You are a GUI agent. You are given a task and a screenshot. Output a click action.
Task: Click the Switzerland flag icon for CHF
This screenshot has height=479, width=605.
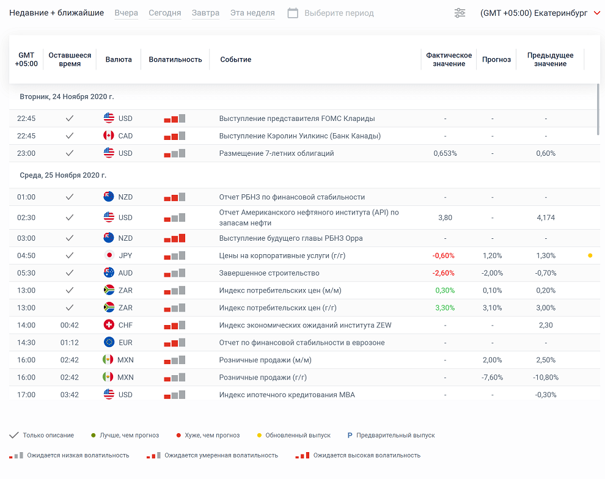point(109,325)
